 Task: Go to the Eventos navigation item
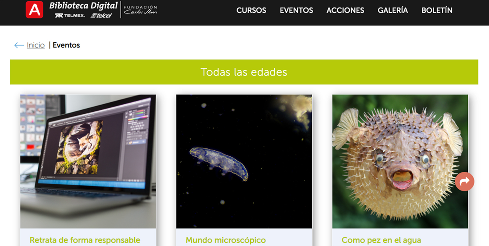tap(296, 10)
